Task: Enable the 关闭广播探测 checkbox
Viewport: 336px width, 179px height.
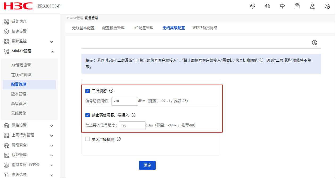Action: [x=88, y=139]
